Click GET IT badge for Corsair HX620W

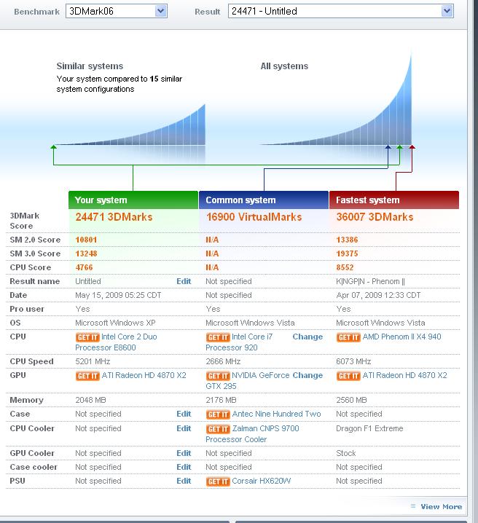pos(218,481)
